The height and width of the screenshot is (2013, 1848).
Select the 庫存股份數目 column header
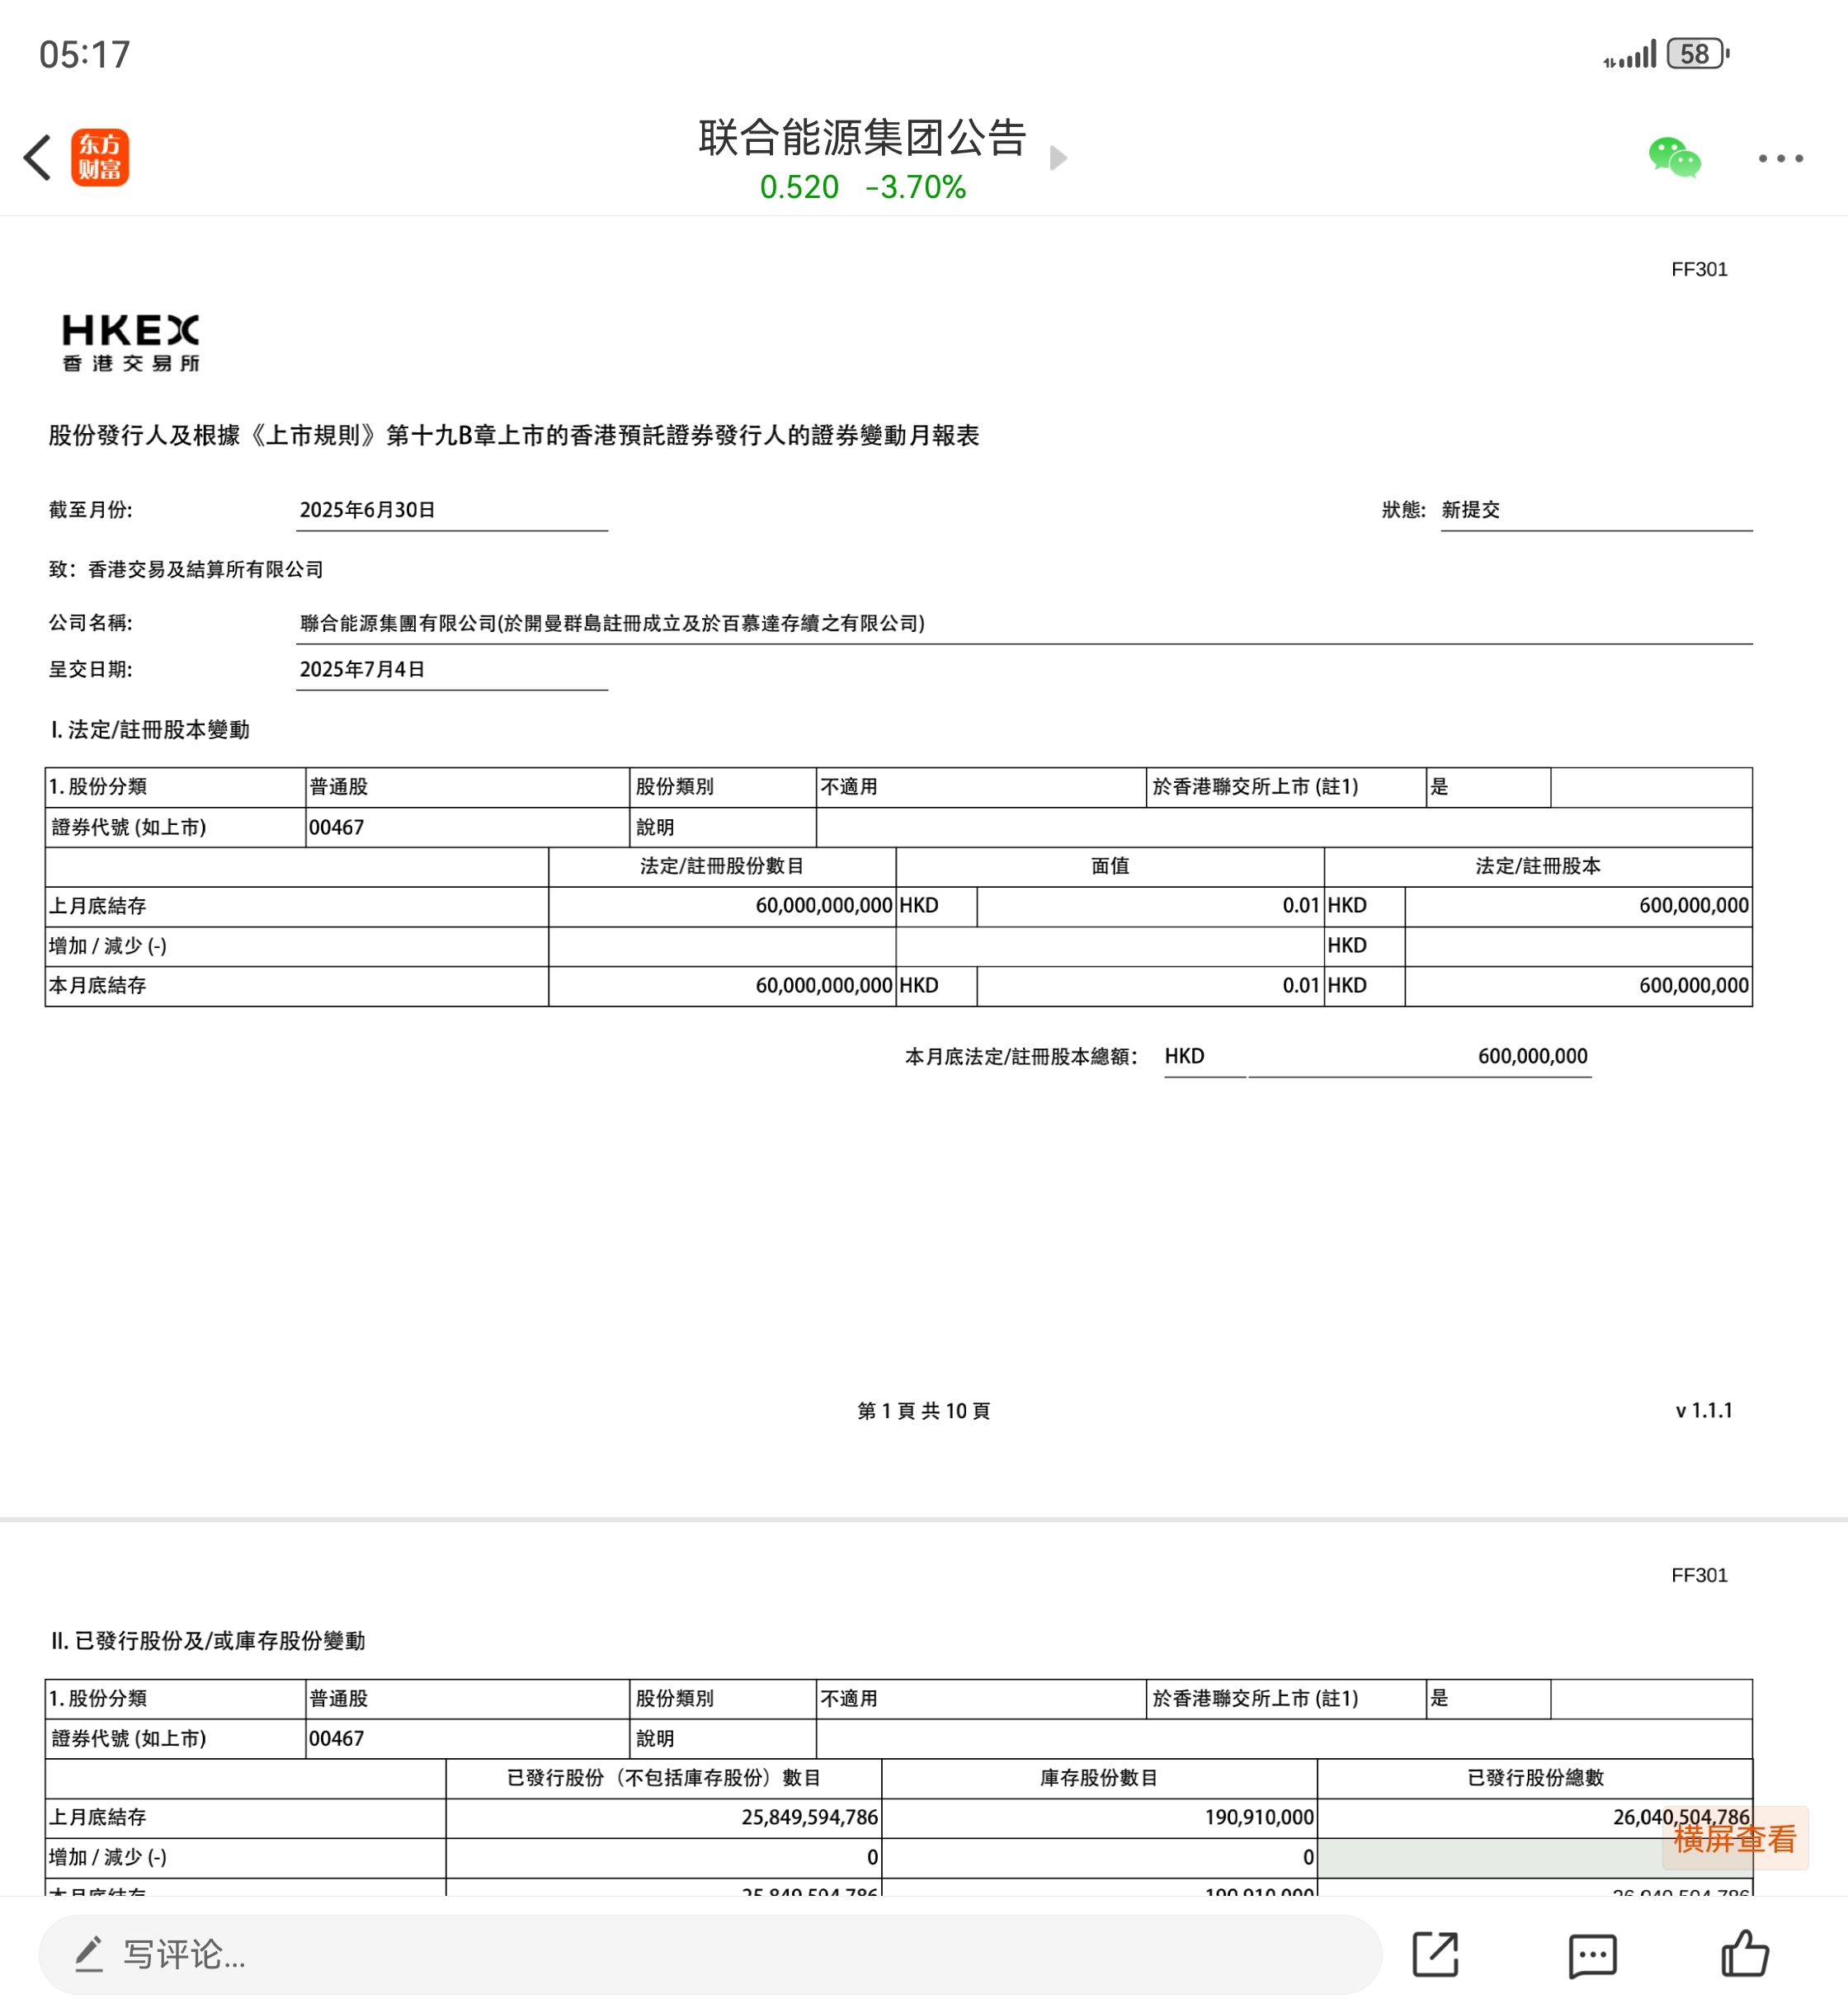tap(1099, 1777)
